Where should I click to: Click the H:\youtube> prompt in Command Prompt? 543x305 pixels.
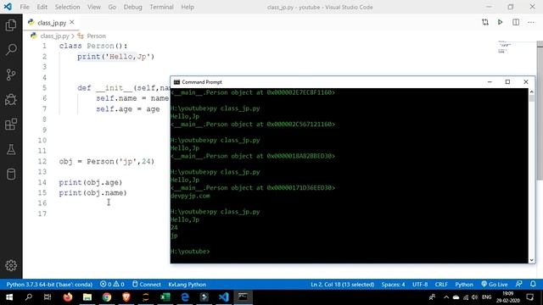[190, 252]
